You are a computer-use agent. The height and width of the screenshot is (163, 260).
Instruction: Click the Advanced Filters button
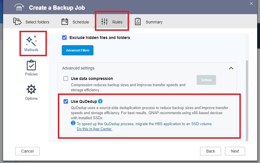[x=78, y=50]
